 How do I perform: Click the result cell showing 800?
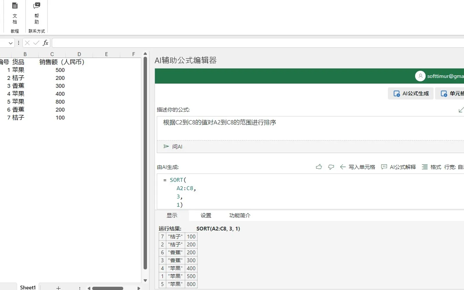[191, 284]
